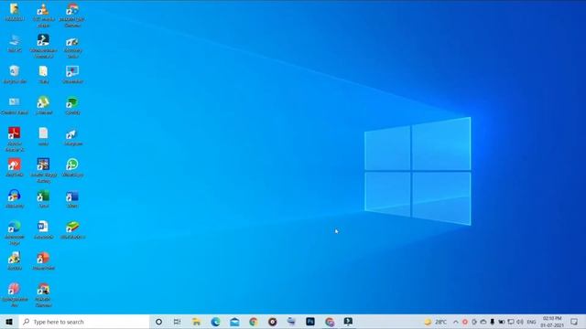Open the WhatsApp desktop shortcut
This screenshot has width=586, height=329.
click(72, 168)
